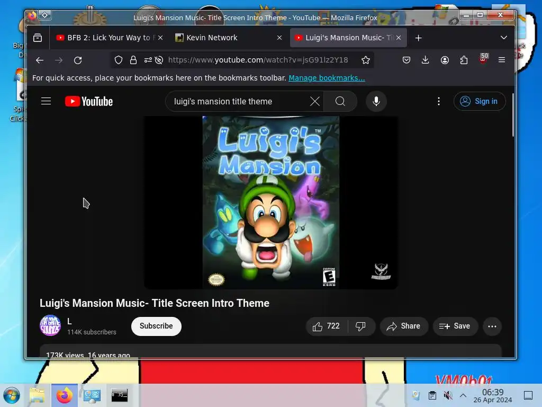This screenshot has width=542, height=407.
Task: Open Firefox downloads panel
Action: [x=426, y=60]
